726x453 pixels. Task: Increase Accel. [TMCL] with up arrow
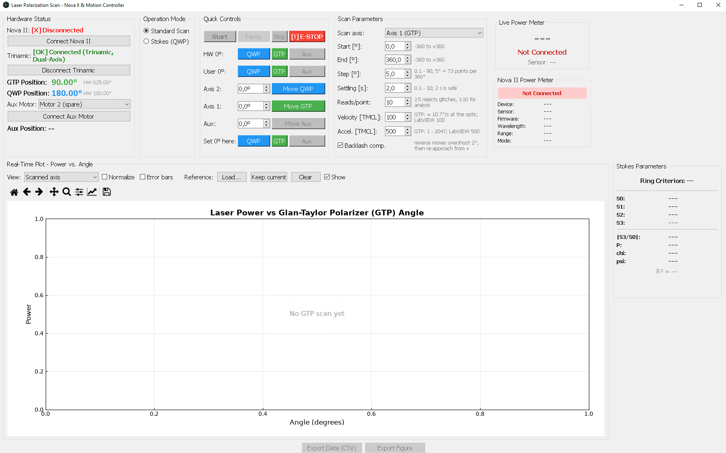pyautogui.click(x=408, y=129)
